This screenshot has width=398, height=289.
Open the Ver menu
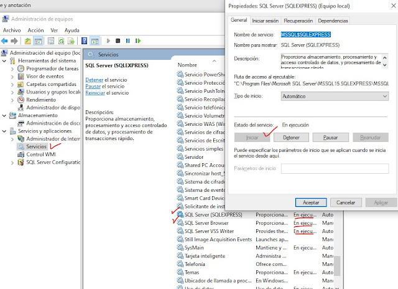[54, 31]
